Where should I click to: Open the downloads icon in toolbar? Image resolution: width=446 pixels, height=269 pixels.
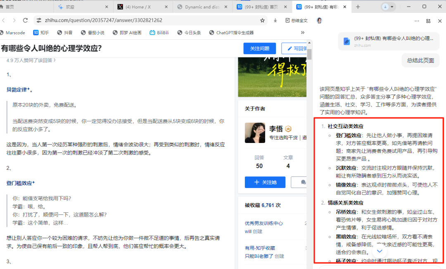point(275,20)
